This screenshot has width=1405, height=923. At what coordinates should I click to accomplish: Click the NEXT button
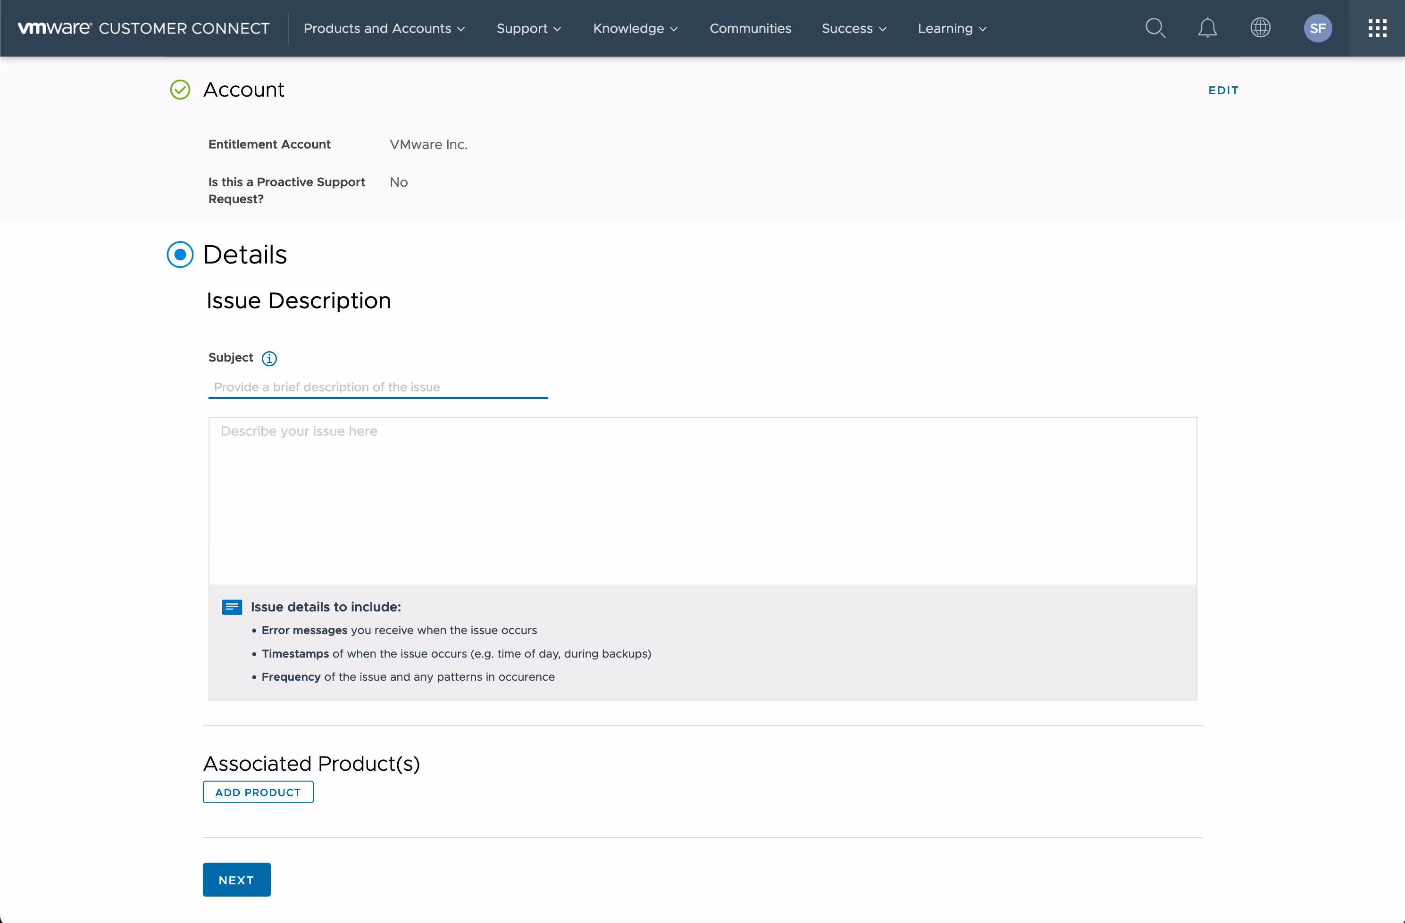pyautogui.click(x=236, y=880)
